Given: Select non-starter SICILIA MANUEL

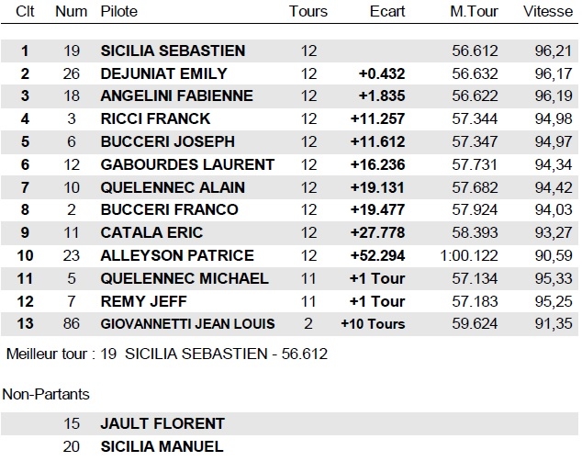Looking at the screenshot, I should tap(162, 447).
